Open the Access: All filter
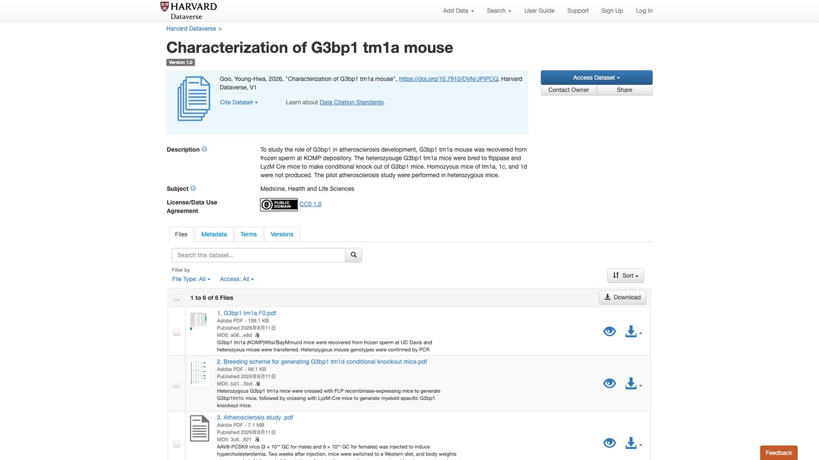The height and width of the screenshot is (460, 819). pyautogui.click(x=237, y=279)
